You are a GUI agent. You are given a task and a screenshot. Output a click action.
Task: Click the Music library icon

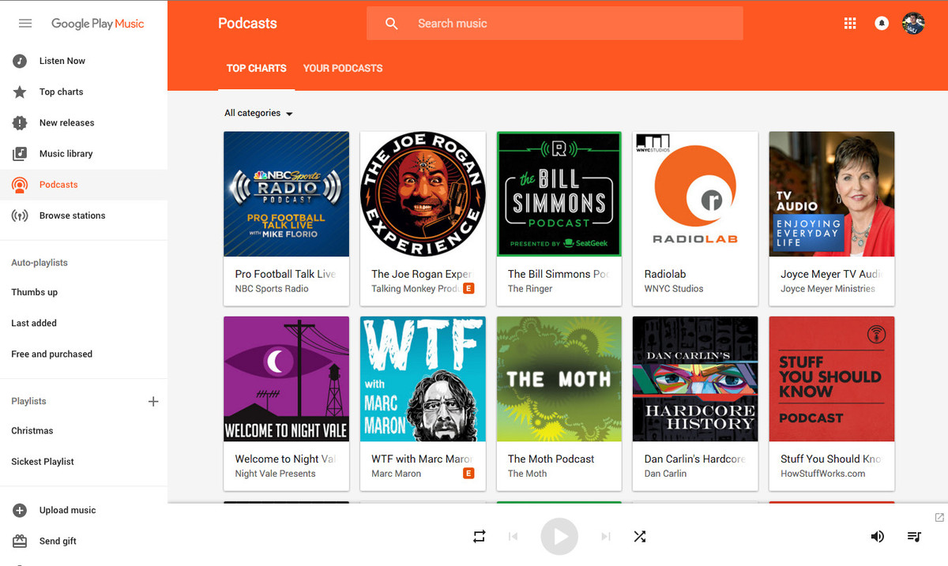point(20,154)
